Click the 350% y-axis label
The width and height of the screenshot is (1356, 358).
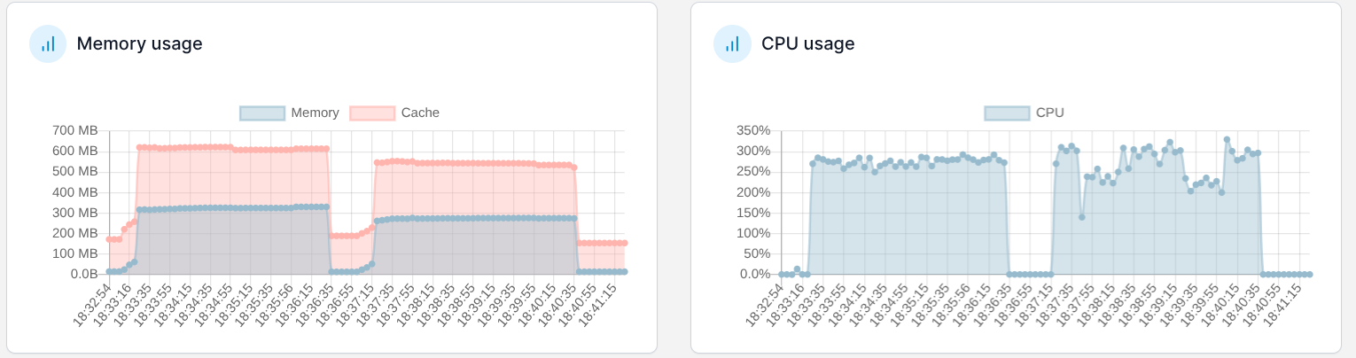pos(753,130)
